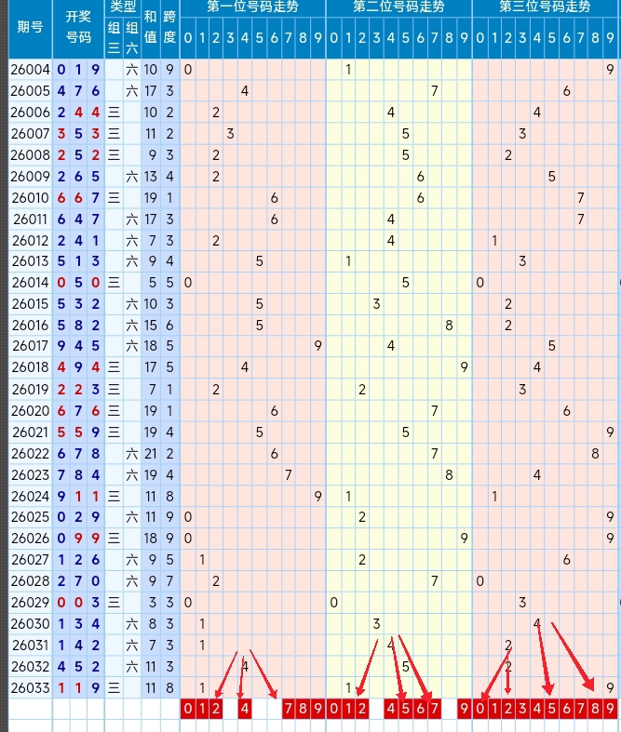Click issue number 26023

[31, 474]
